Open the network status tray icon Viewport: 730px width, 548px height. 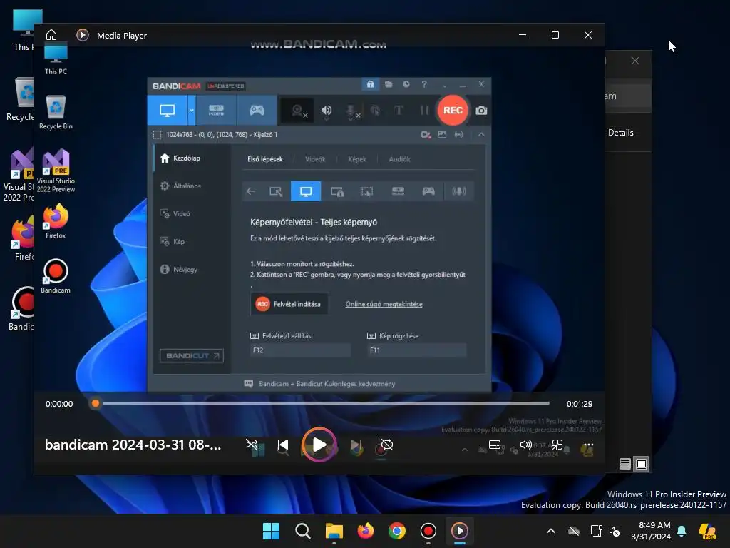tap(596, 531)
